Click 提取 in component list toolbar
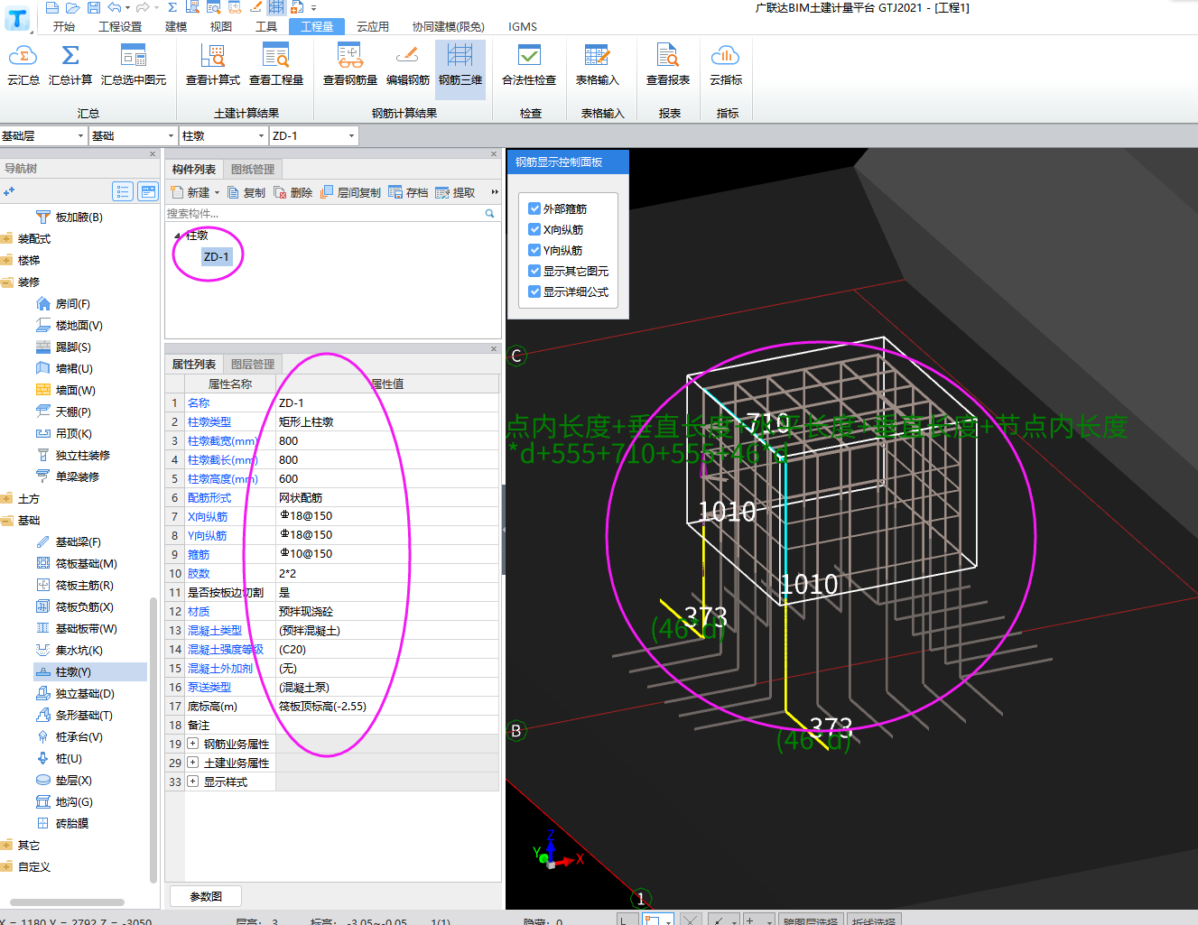The image size is (1198, 925). click(455, 192)
